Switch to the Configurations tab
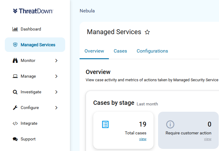Image resolution: width=219 pixels, height=151 pixels. 152,51
